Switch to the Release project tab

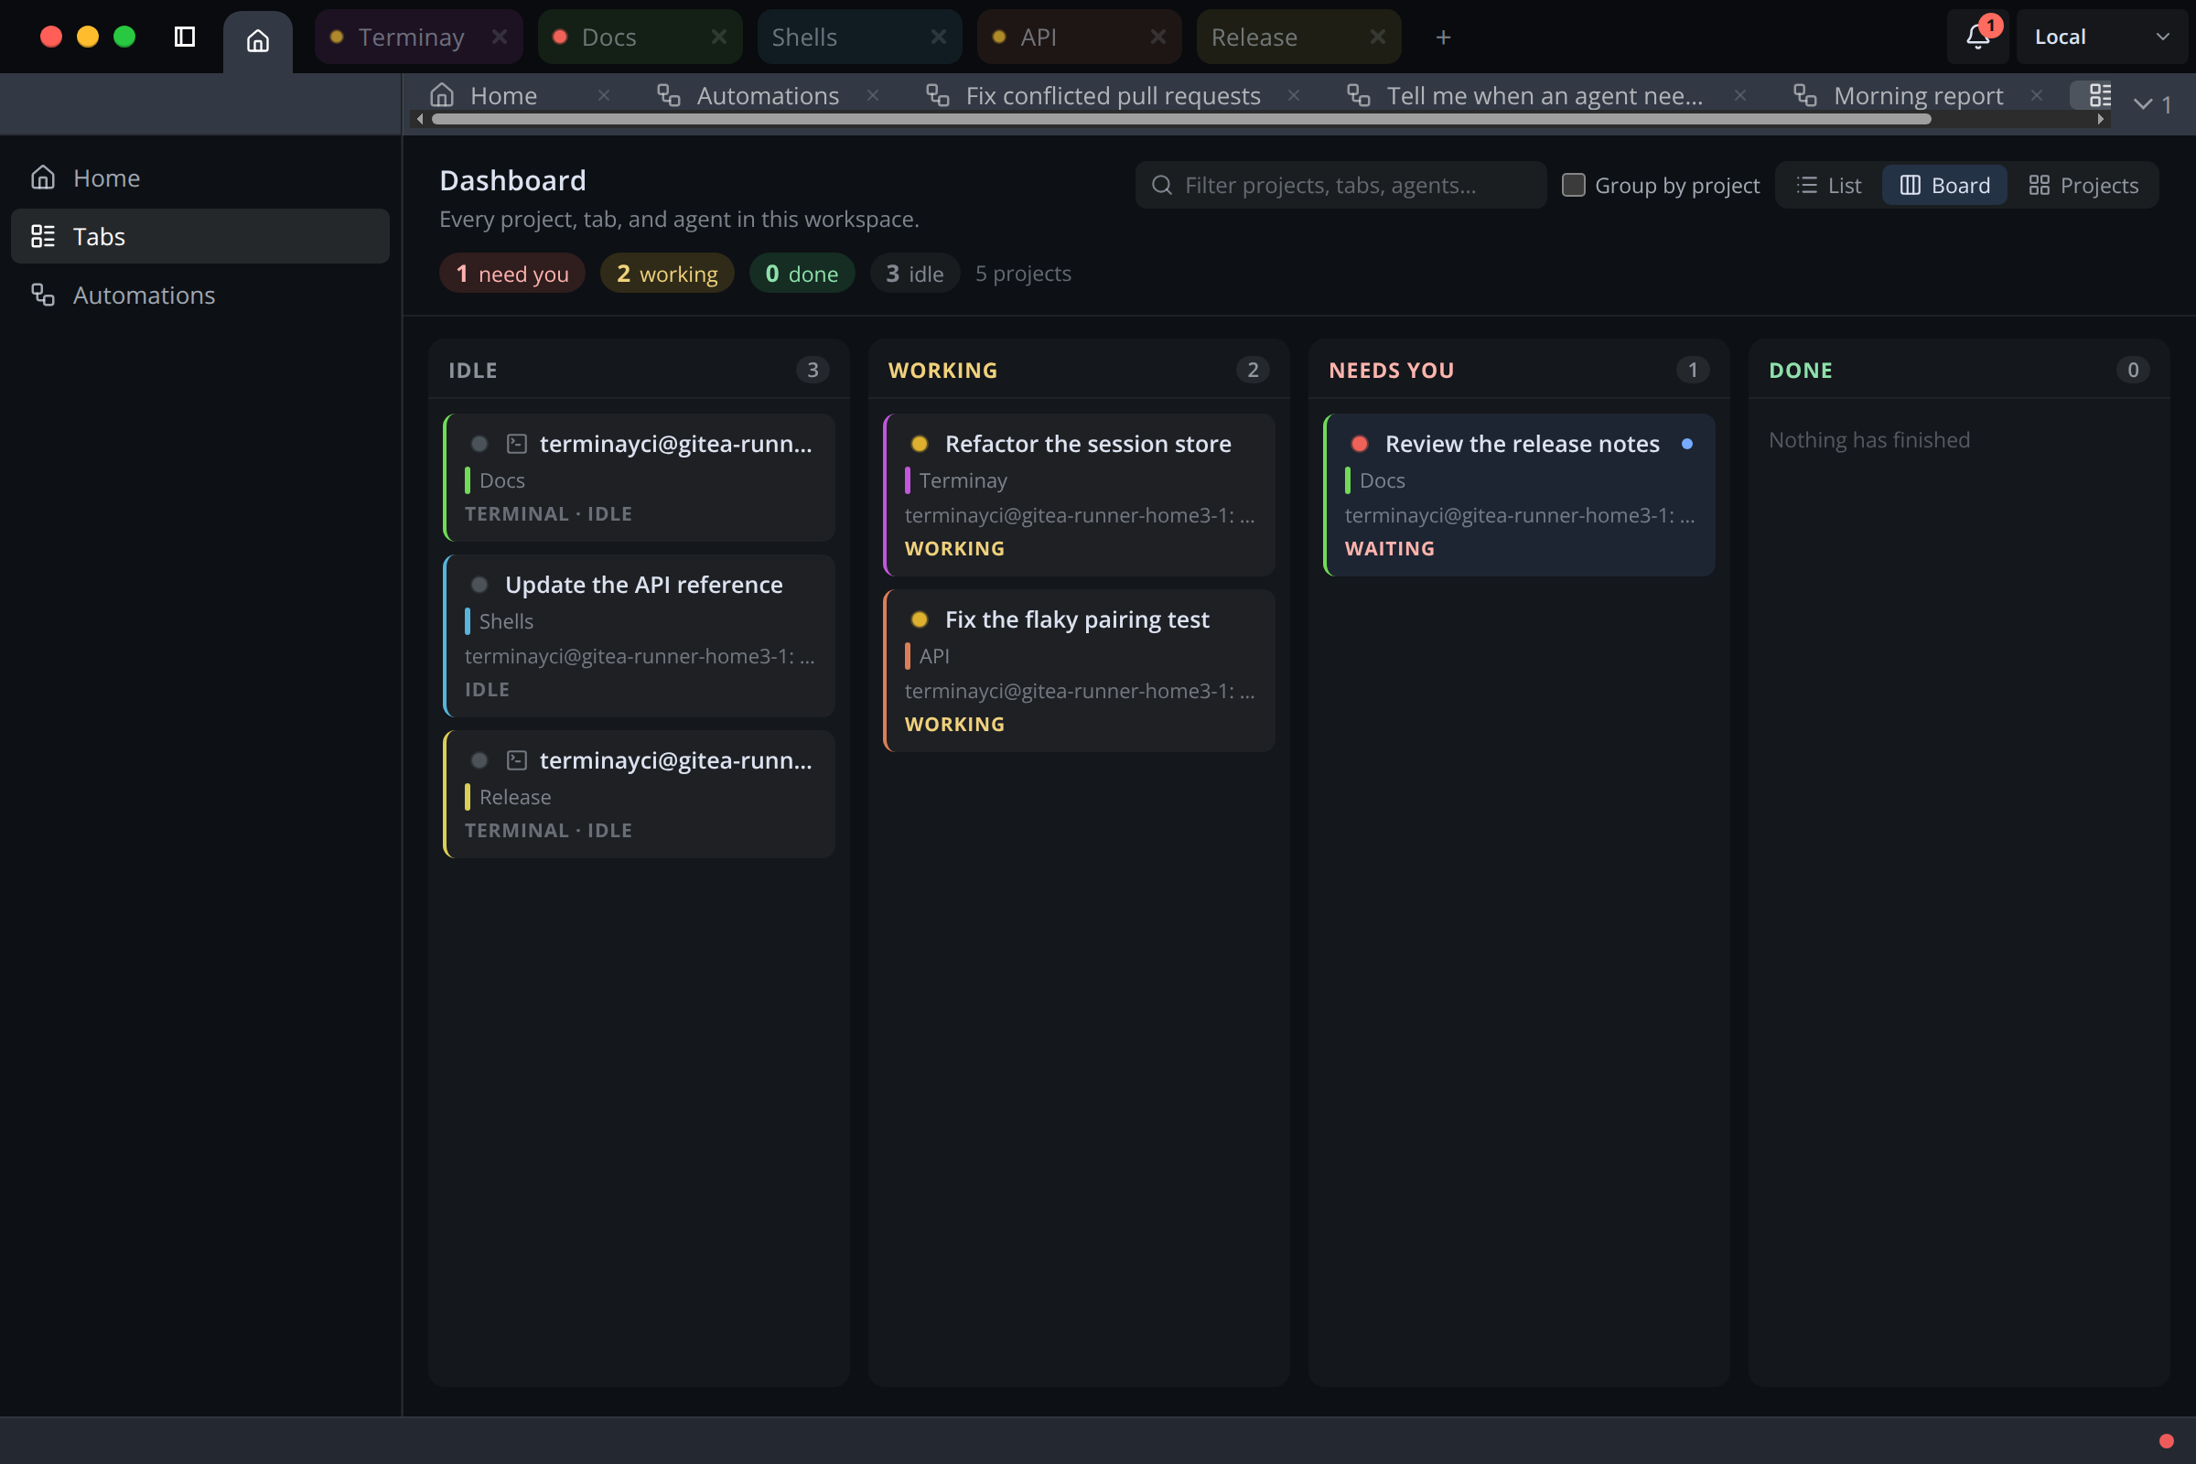click(x=1298, y=37)
